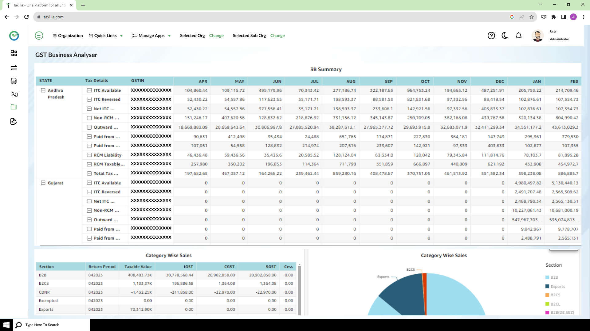Open browser side panel icon
Viewport: 590px width, 331px height.
pyautogui.click(x=564, y=17)
